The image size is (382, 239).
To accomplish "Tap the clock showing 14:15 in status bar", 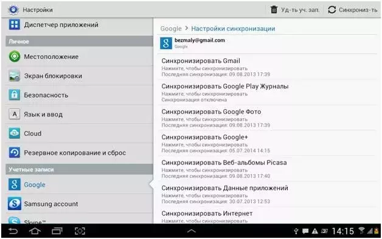I will tap(343, 231).
